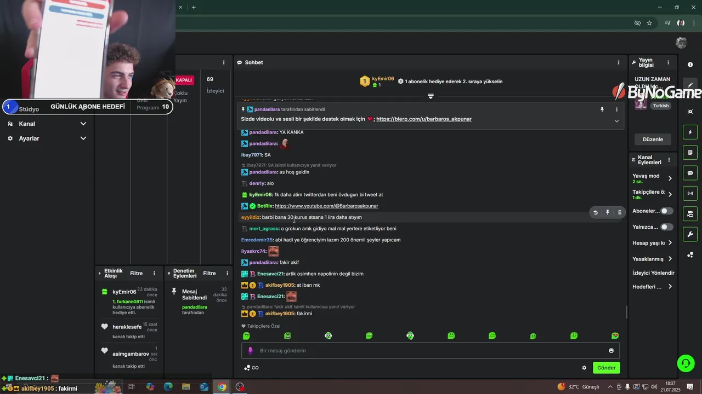Open Etkinlik Akışı panel three-dot menu
Image resolution: width=702 pixels, height=394 pixels.
(x=154, y=274)
